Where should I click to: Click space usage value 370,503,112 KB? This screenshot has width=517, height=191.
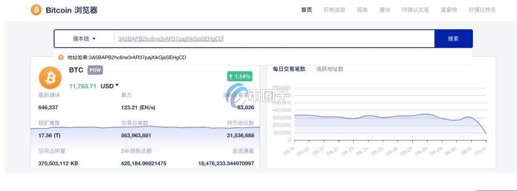click(x=58, y=163)
